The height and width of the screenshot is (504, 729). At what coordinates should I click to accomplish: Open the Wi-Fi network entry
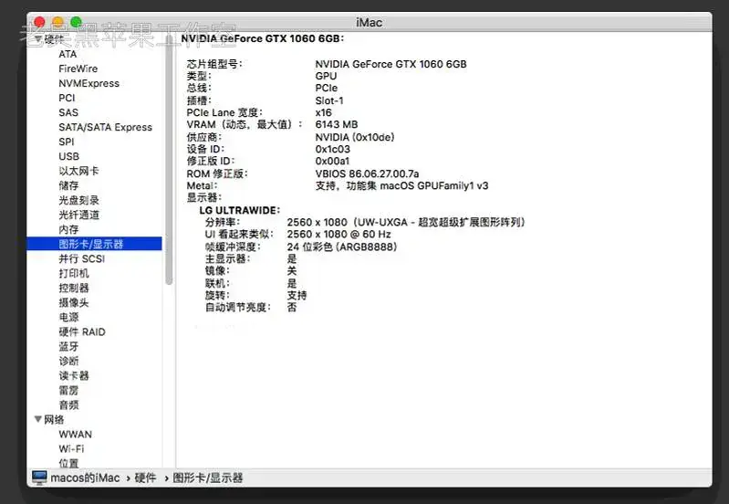pos(71,448)
